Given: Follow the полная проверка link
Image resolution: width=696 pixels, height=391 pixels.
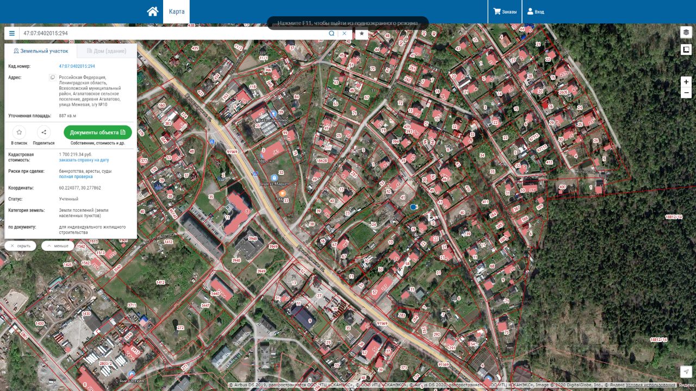Looking at the screenshot, I should click(76, 176).
